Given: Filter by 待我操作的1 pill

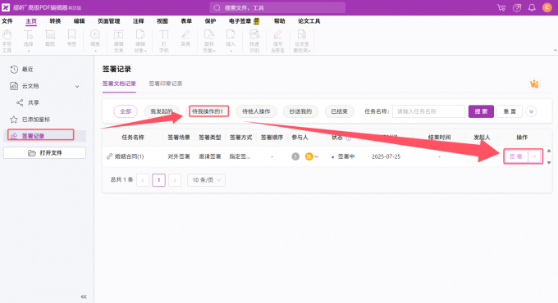Looking at the screenshot, I should point(208,111).
